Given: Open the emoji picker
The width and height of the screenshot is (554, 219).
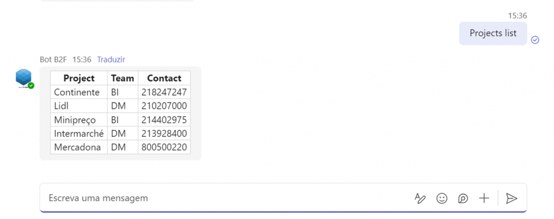Looking at the screenshot, I should click(x=442, y=198).
